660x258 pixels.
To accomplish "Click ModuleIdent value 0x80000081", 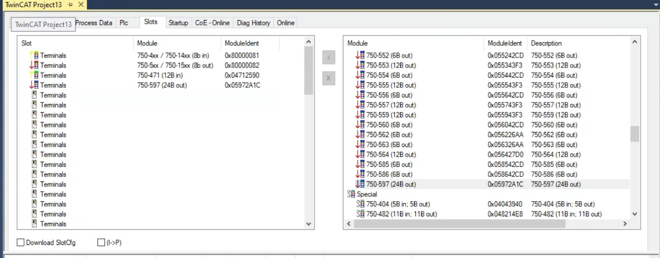I will point(242,55).
